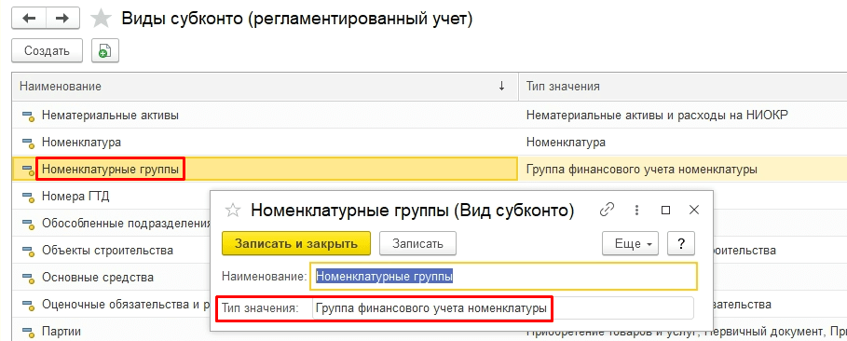Sort by the Наименование column header
Screen dimensions: 847x341
click(x=265, y=87)
